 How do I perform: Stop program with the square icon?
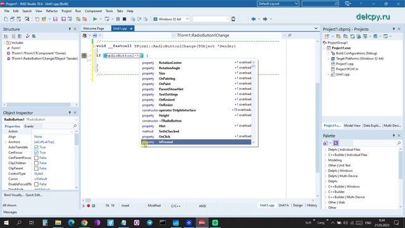coord(125,19)
